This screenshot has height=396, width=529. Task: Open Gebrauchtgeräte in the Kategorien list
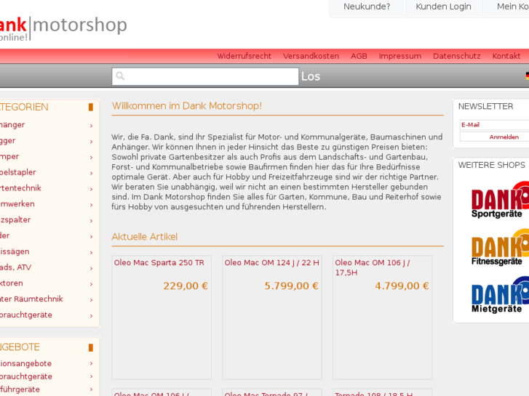coord(26,315)
